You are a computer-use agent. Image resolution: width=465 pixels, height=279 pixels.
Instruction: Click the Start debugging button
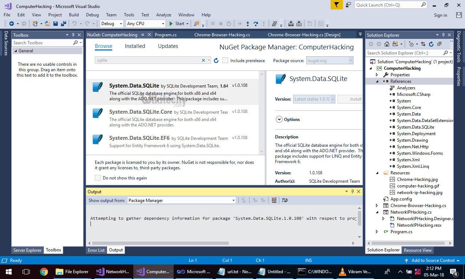pos(177,24)
